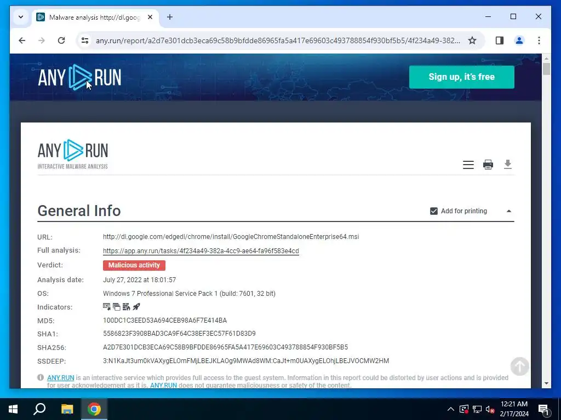Click the browser forward arrow

[42, 40]
